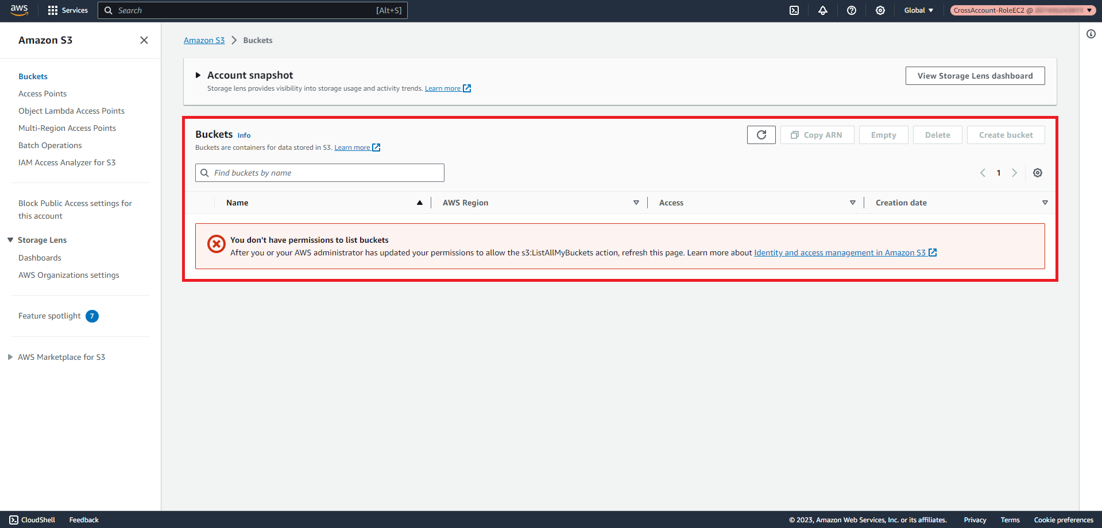The height and width of the screenshot is (528, 1102).
Task: Click the Find buckets by name field
Action: click(x=320, y=173)
